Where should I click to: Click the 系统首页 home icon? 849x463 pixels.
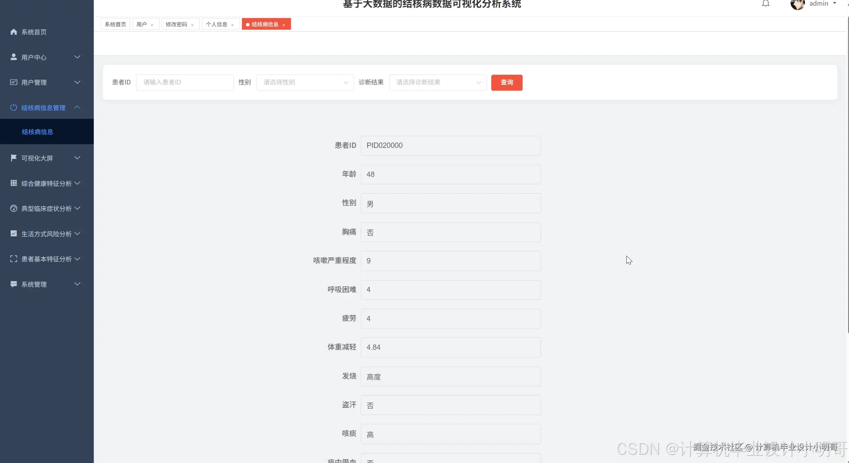click(x=14, y=32)
